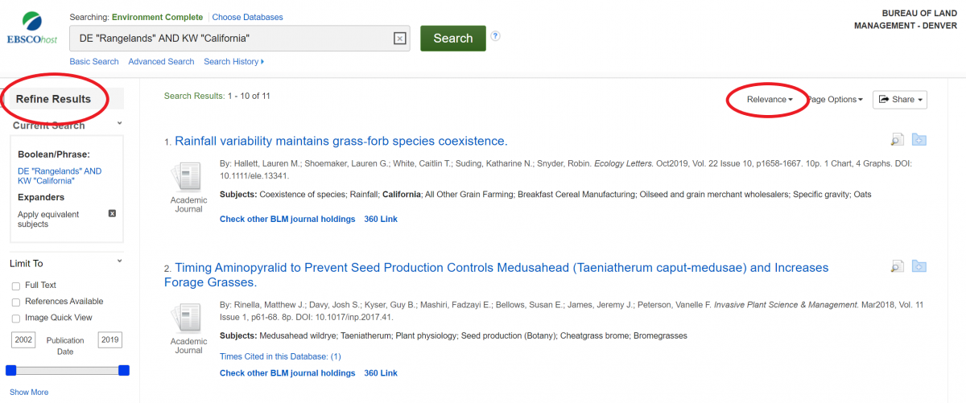Click the DE Rangelands AND KW California query link
This screenshot has height=403, width=966.
coord(60,176)
